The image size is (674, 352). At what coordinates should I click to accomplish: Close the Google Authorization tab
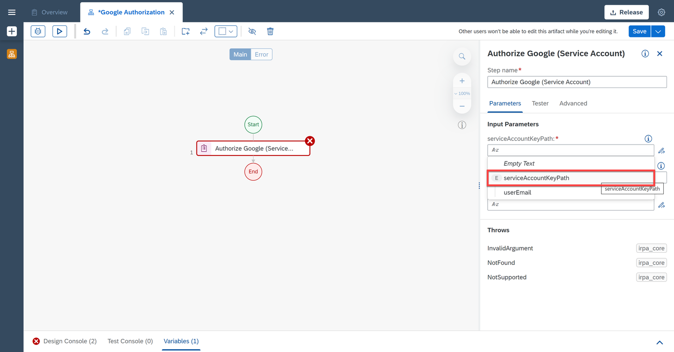coord(172,12)
